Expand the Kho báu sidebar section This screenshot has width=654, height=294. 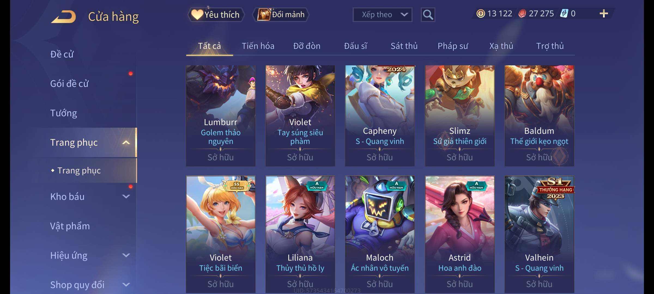coord(126,197)
